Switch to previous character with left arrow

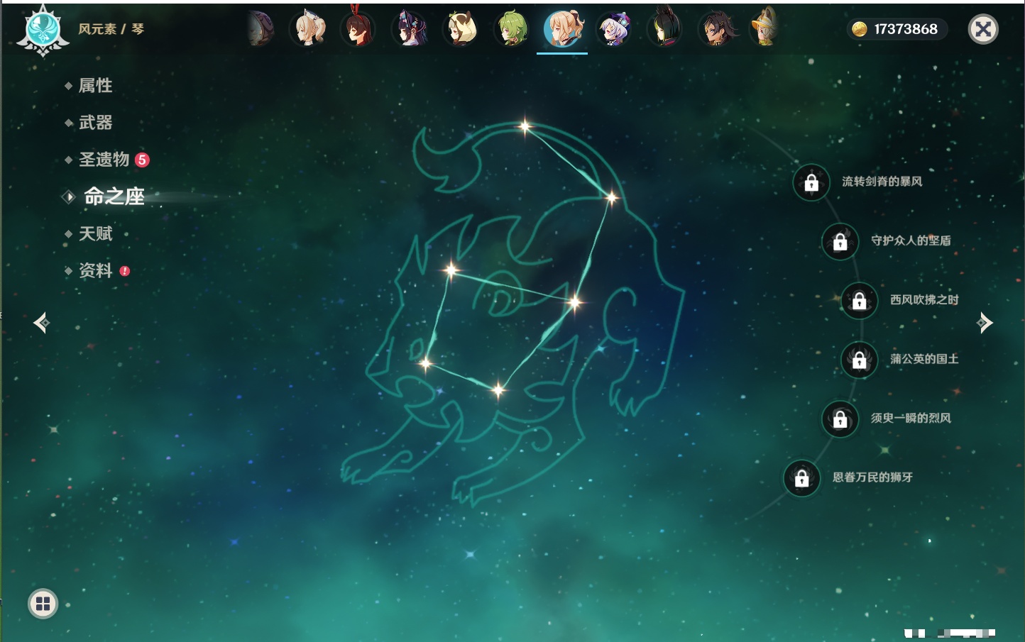click(x=42, y=323)
